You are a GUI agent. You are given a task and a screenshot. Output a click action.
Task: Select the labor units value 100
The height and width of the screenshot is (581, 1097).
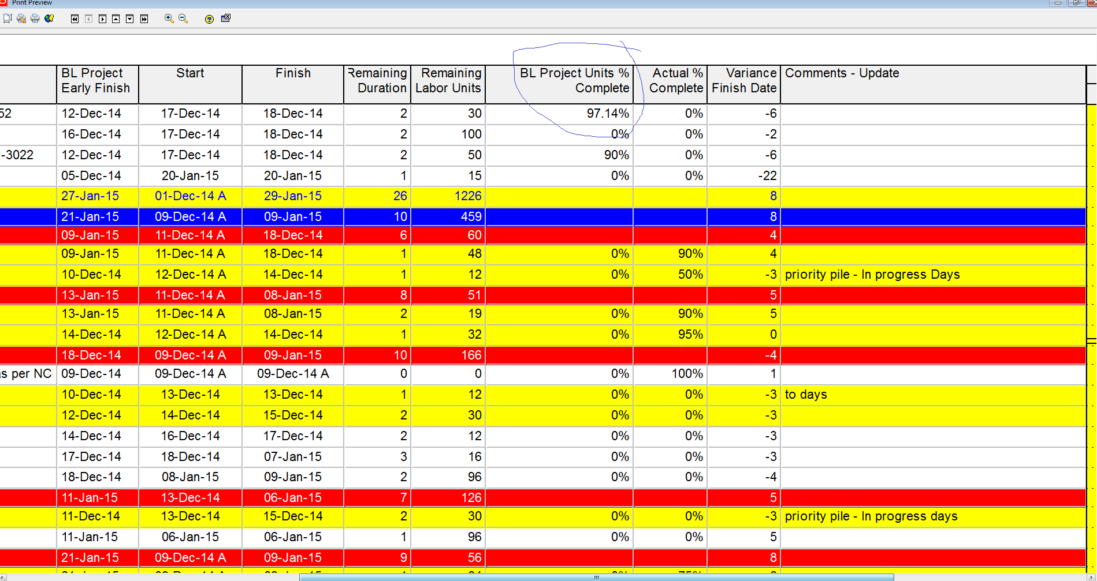[x=448, y=134]
